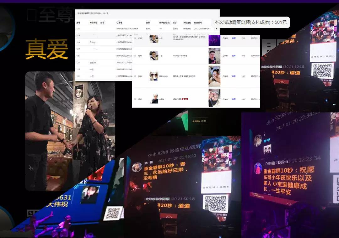View the message photo in row 1244
Viewport: 339px width, 238px height.
click(214, 56)
